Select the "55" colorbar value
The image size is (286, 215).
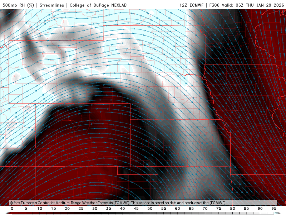click(164, 209)
